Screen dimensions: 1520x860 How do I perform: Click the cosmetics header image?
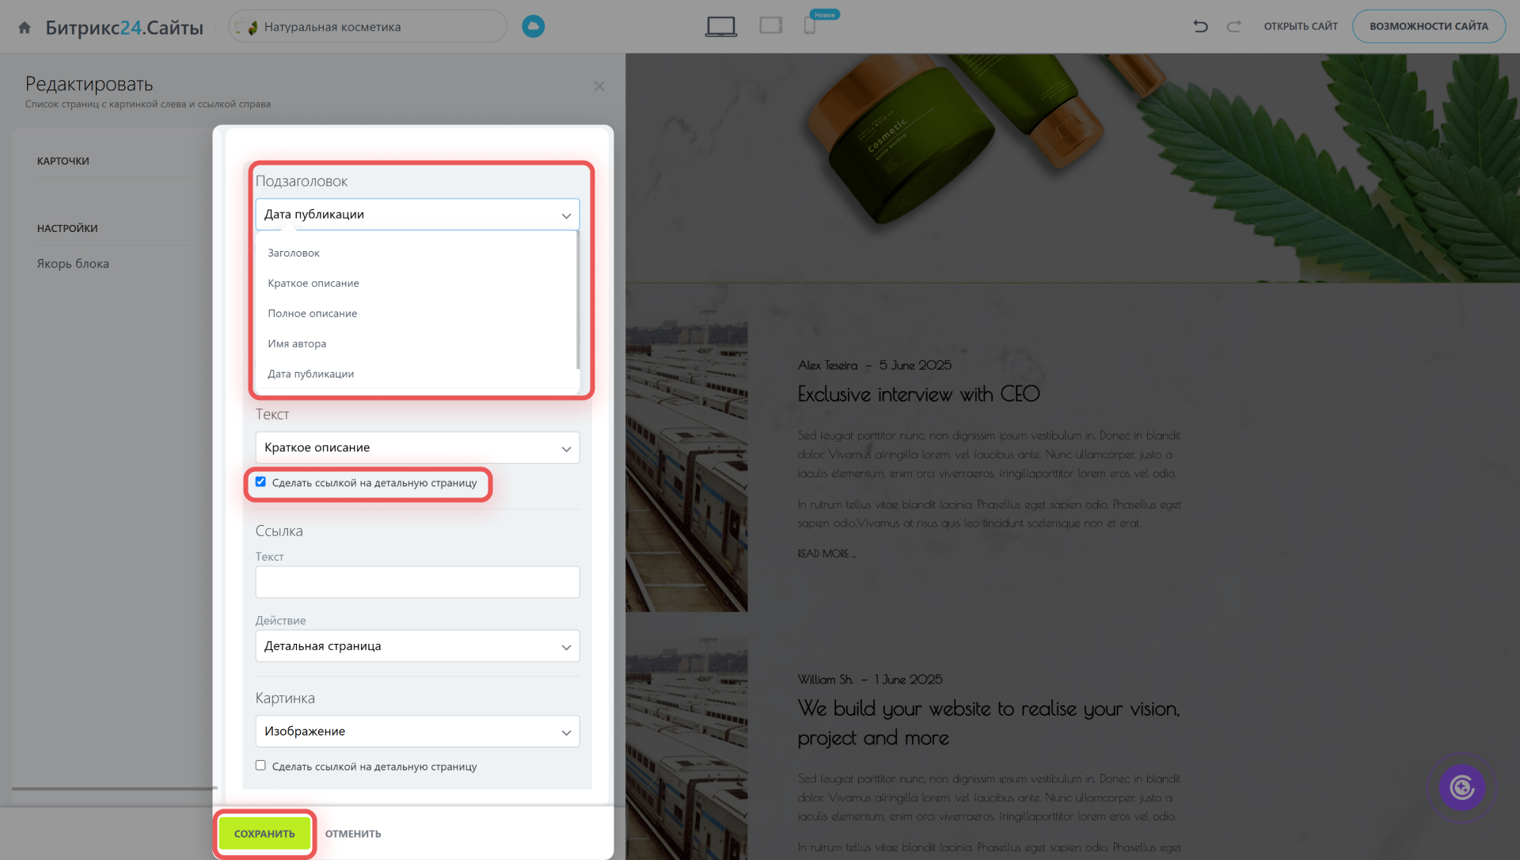[x=1073, y=168]
